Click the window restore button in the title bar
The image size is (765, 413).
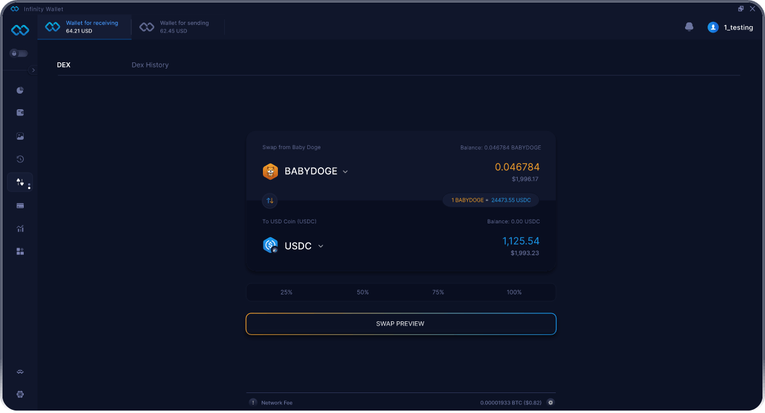tap(741, 9)
